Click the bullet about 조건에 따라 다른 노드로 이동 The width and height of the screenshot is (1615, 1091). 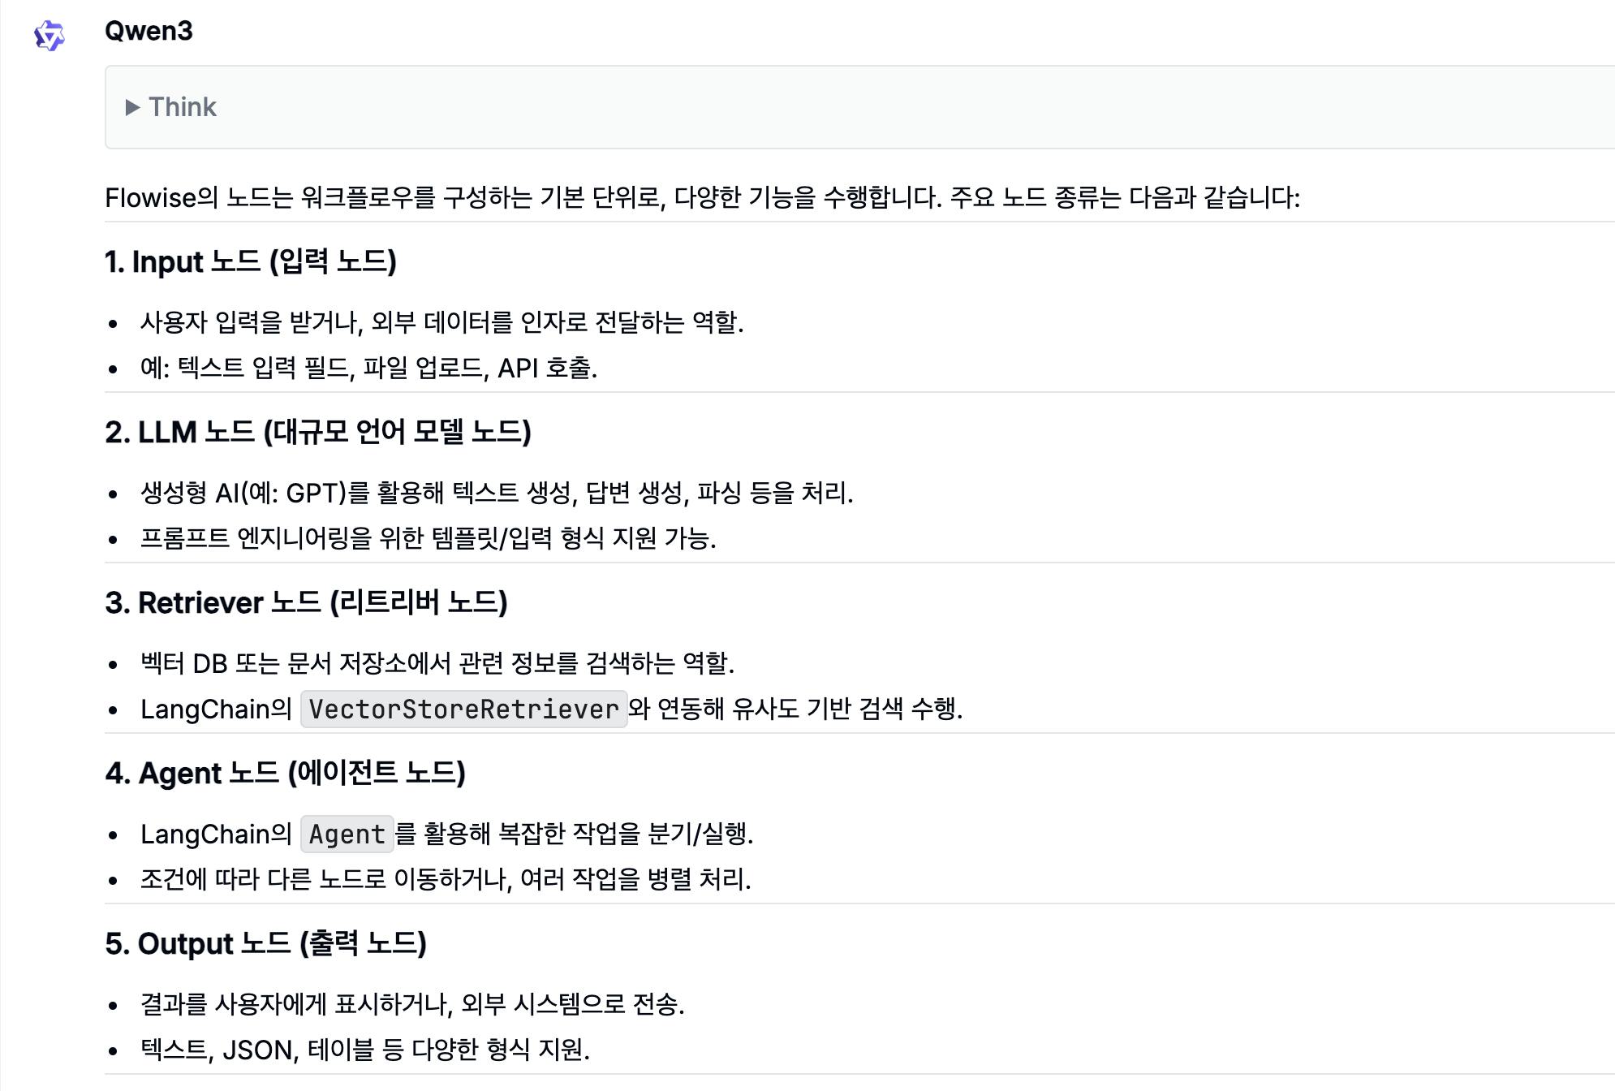[x=446, y=879]
